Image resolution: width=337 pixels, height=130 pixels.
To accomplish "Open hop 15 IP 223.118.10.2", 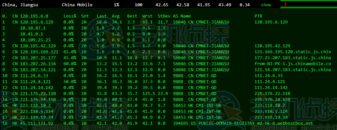I will click(35, 105).
